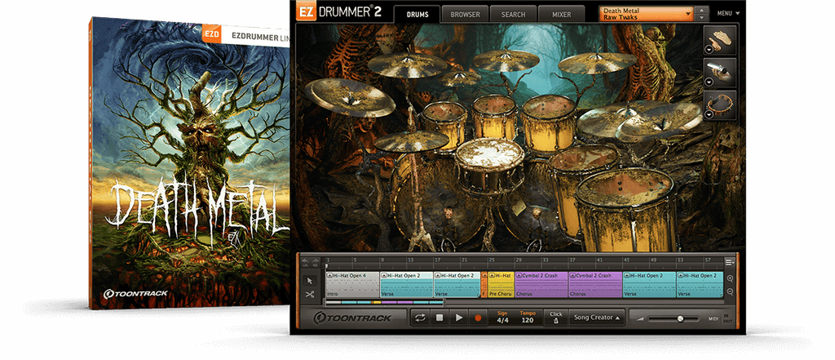Screen dimensions: 835x360
Task: Select the Hi-Hat Open 4 Intro clip
Action: coord(352,285)
